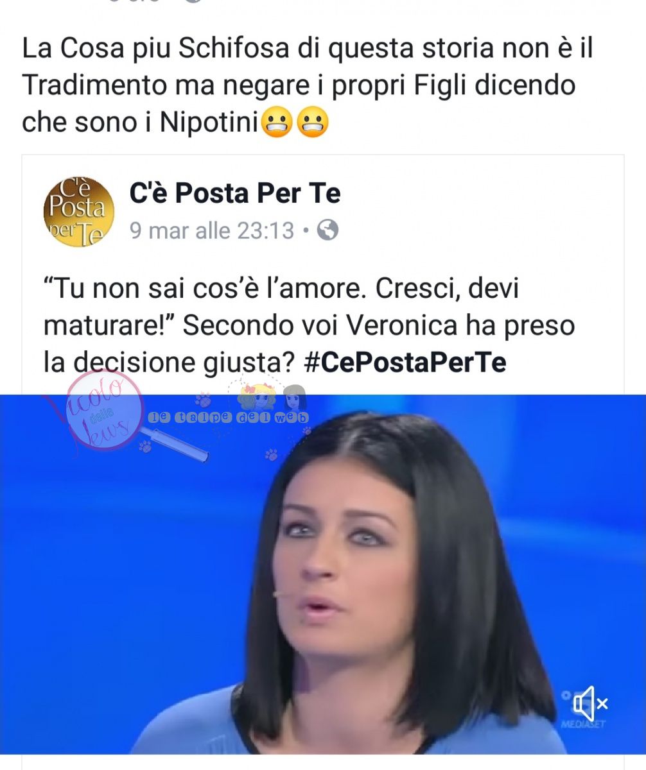646x770 pixels.
Task: Open the C'è Posta Per Te profile picture
Action: [x=78, y=210]
